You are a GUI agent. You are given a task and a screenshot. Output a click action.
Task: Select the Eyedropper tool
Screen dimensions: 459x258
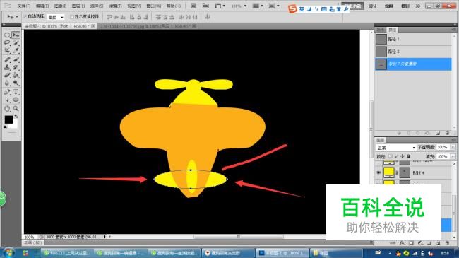pyautogui.click(x=16, y=51)
